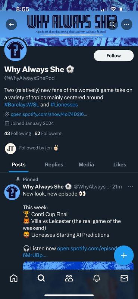
Task: Switch to the Likes tab
Action: pos(120,164)
